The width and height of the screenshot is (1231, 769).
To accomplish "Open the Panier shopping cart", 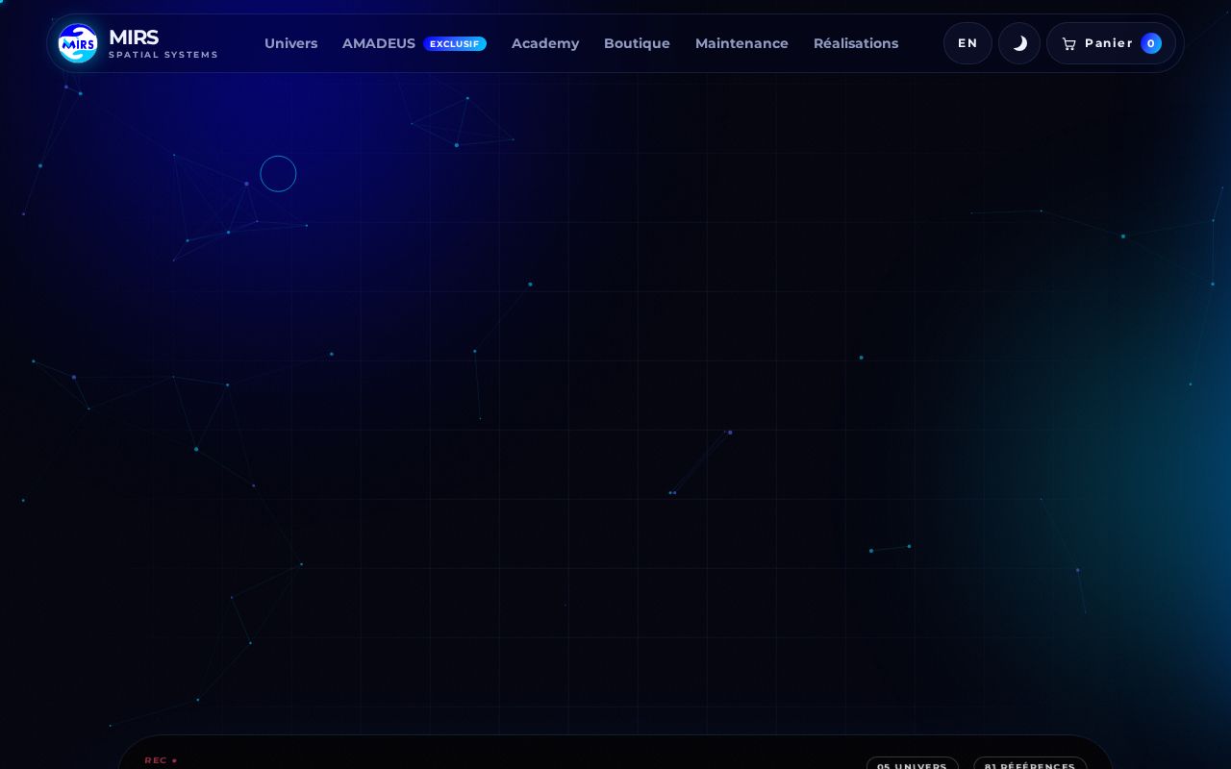I will (1111, 43).
